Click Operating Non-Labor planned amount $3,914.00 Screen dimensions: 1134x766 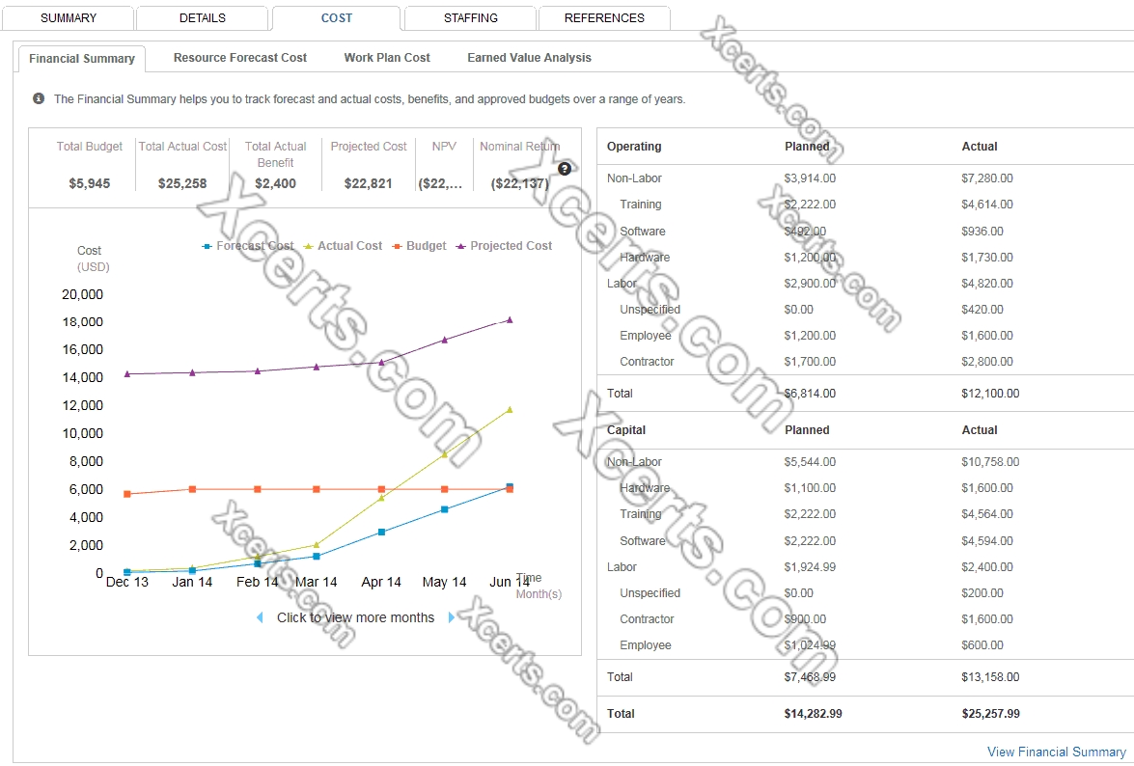[810, 178]
